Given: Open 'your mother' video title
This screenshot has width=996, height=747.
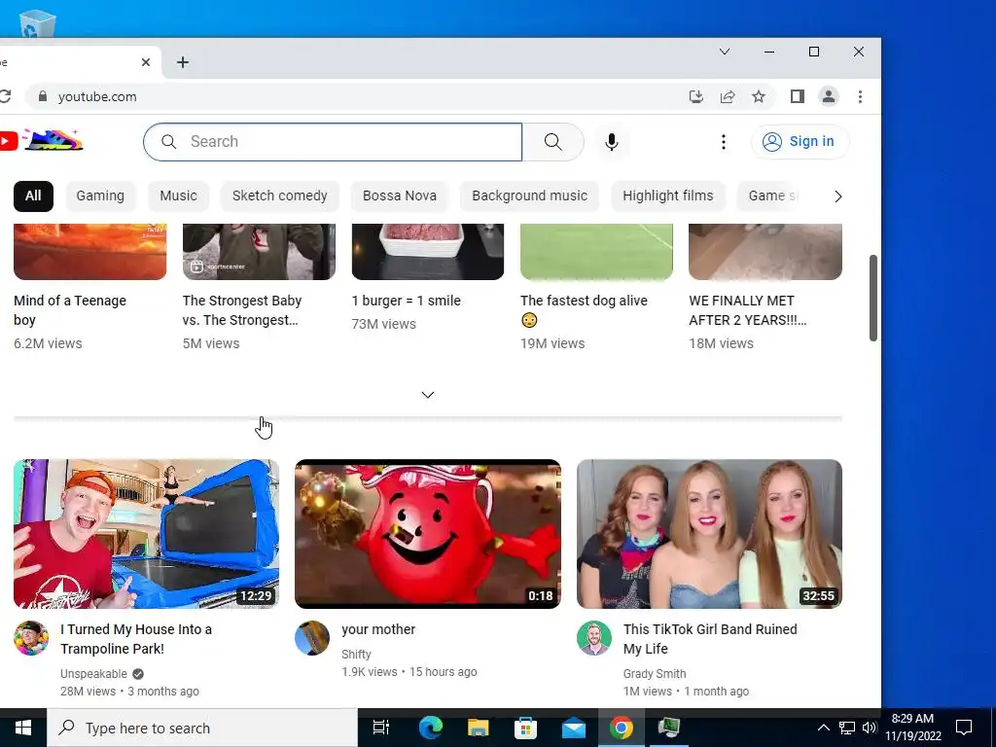Looking at the screenshot, I should tap(378, 629).
